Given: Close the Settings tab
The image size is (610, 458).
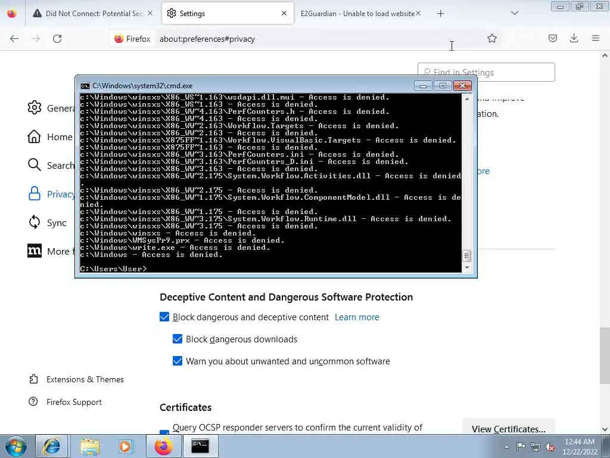Looking at the screenshot, I should click(x=284, y=13).
